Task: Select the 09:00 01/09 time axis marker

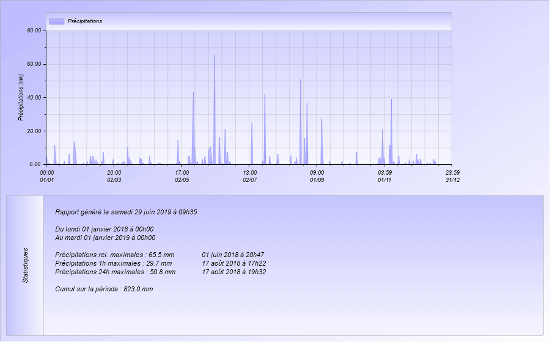Action: tap(317, 176)
